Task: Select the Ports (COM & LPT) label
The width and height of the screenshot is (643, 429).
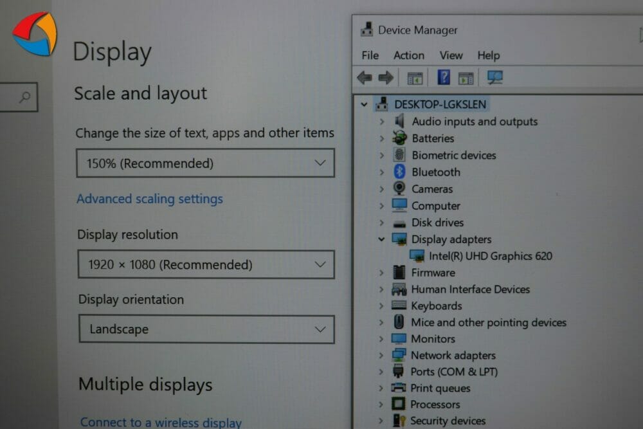Action: tap(454, 371)
